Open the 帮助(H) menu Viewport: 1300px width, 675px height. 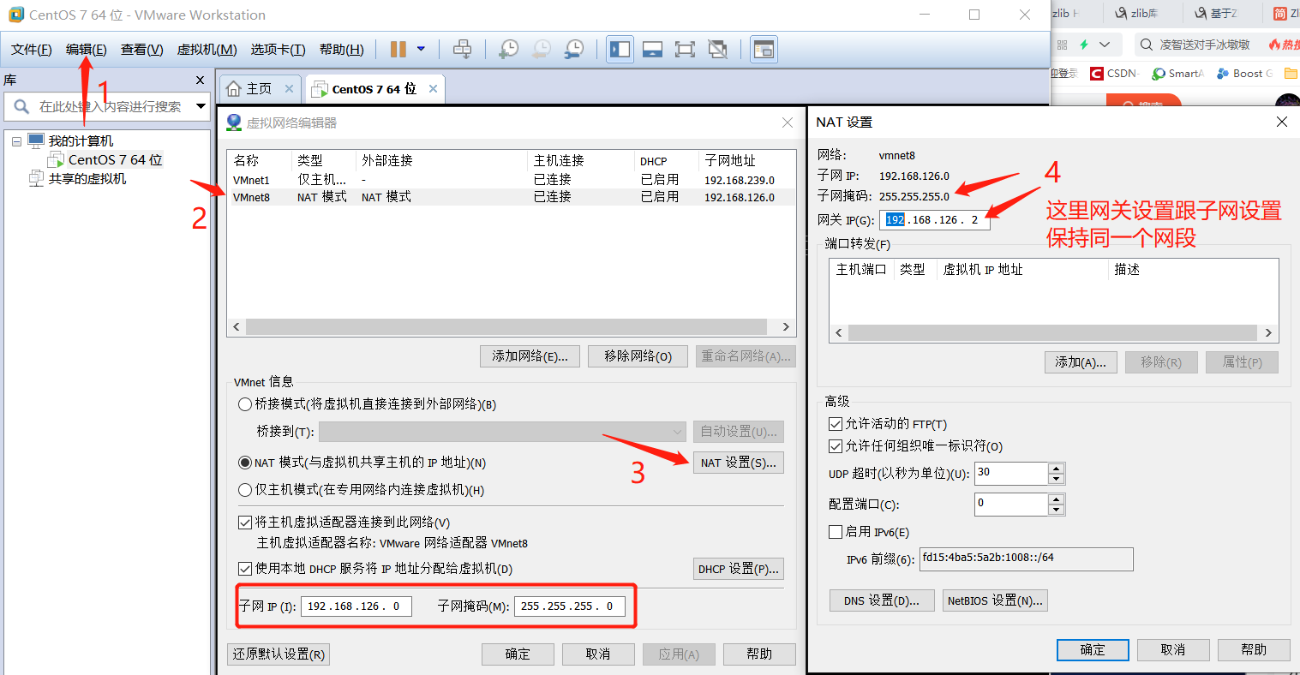point(341,50)
